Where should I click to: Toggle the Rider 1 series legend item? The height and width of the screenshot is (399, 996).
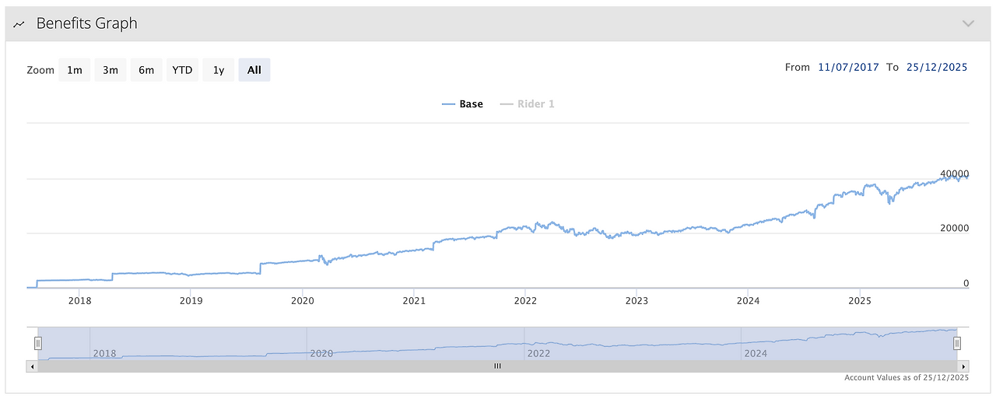[527, 104]
